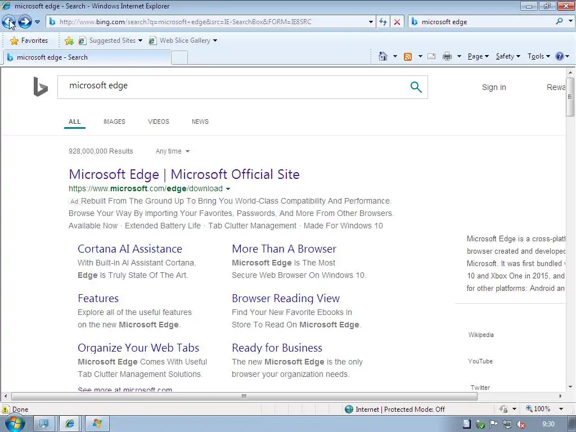576x432 pixels.
Task: Click the first taskbar program icon
Action: pos(44,424)
